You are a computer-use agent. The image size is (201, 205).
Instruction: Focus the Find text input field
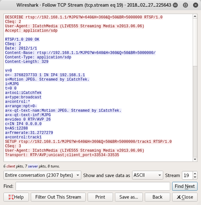pyautogui.click(x=93, y=186)
